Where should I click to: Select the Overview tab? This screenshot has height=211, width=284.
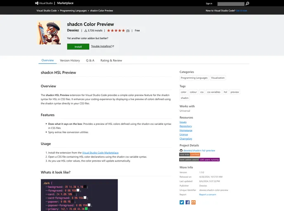pyautogui.click(x=47, y=61)
